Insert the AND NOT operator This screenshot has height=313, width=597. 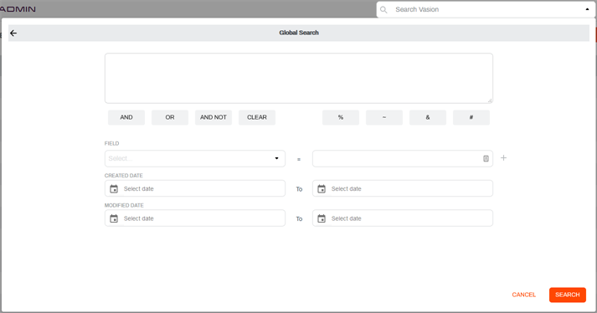[214, 117]
